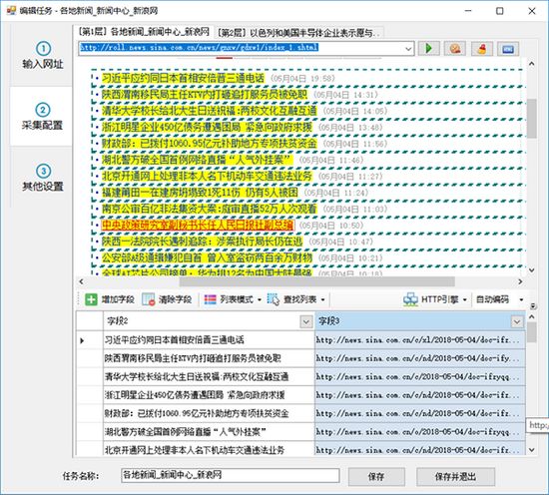549x495 pixels.
Task: Select step 3 circle 其他设置
Action: 43,172
